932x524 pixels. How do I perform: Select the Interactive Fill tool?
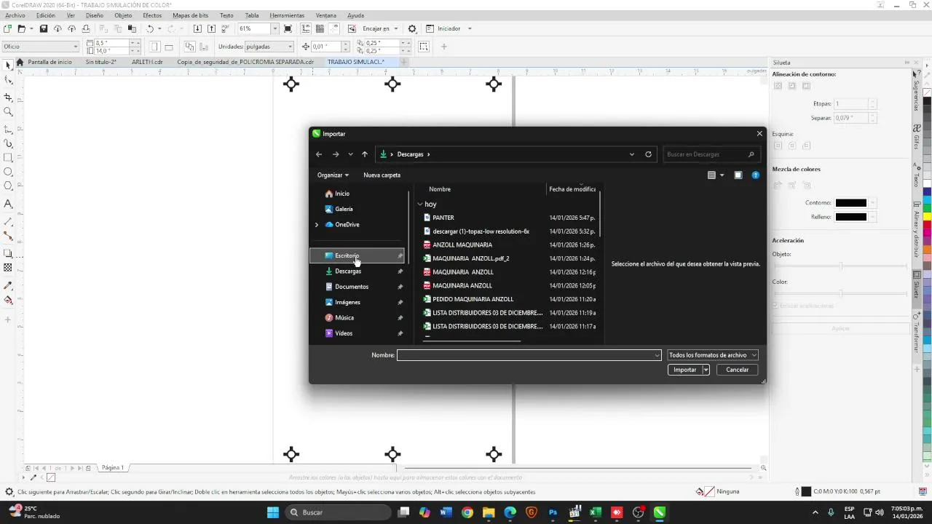pyautogui.click(x=8, y=300)
